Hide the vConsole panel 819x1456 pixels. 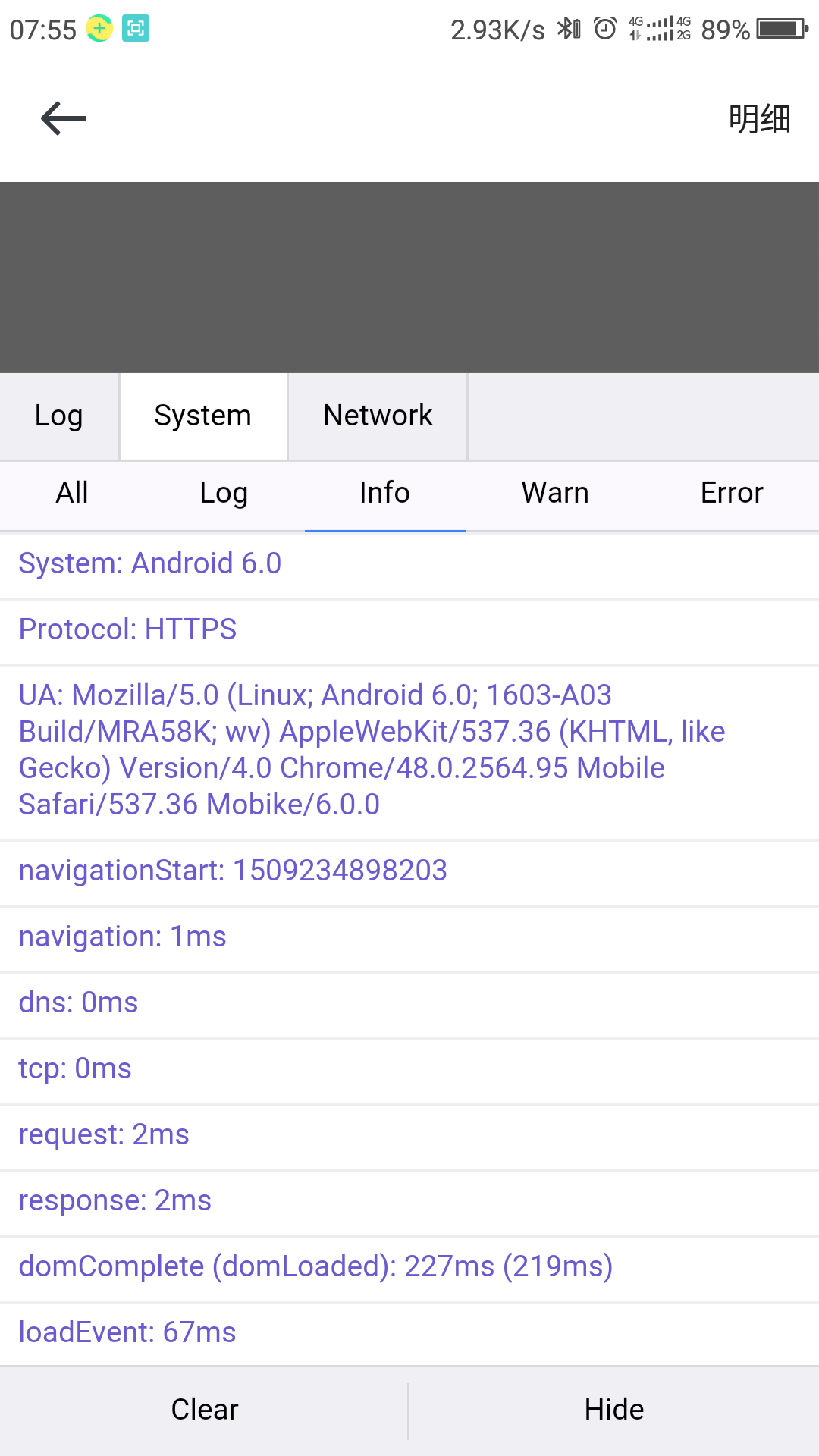tap(614, 1410)
